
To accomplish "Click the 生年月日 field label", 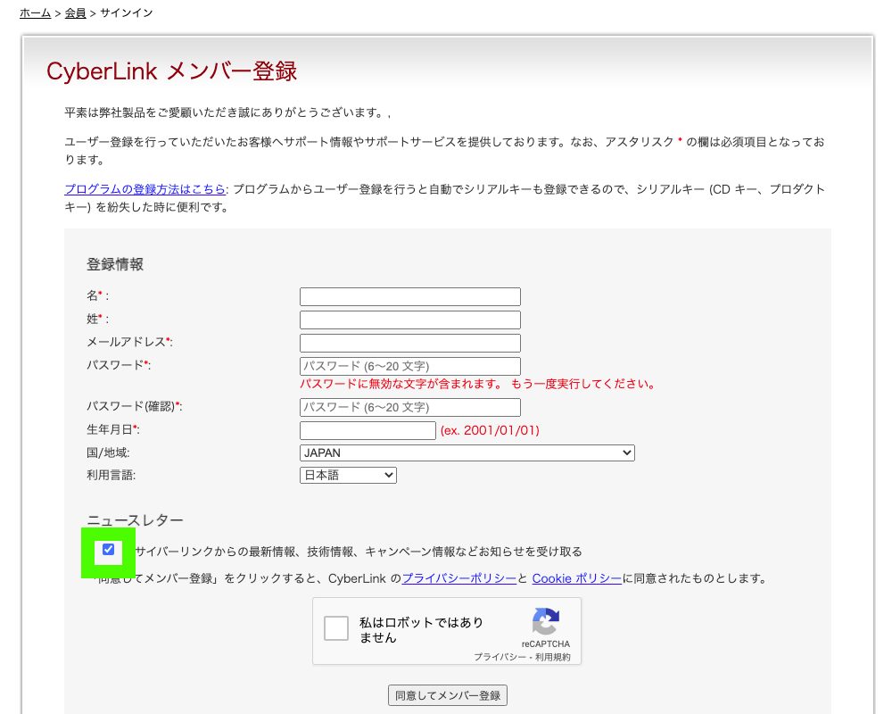I will pos(112,429).
